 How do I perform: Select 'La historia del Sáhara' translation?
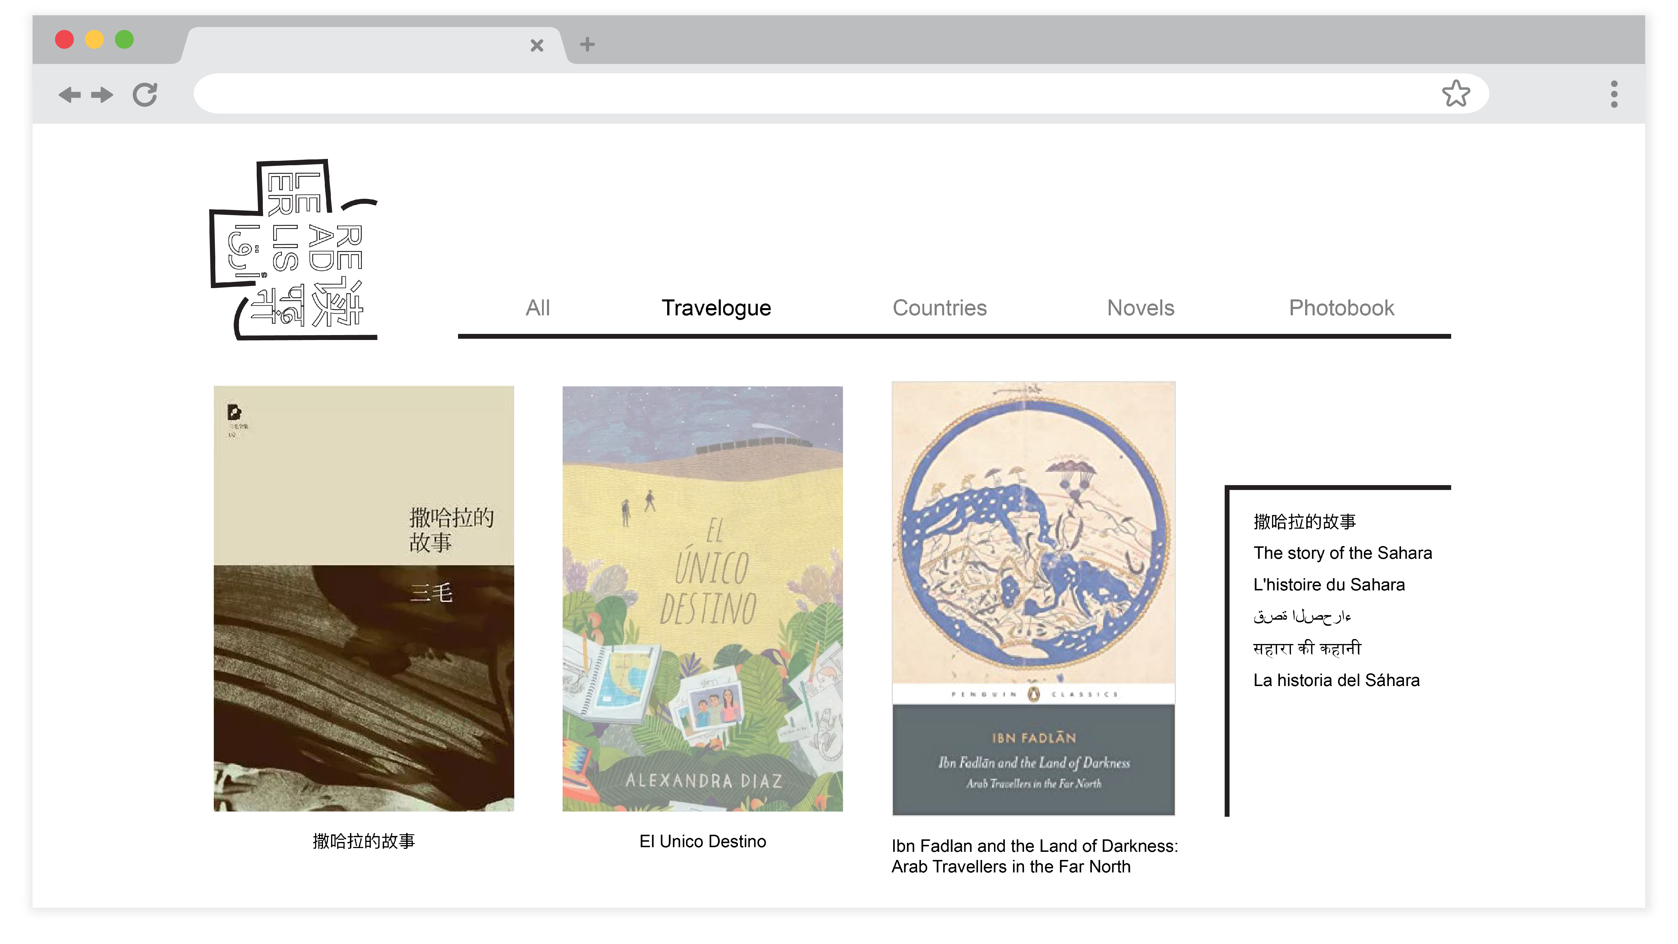1336,680
